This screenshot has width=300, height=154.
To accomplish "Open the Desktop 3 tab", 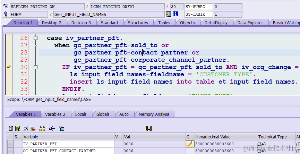I will 81,23.
